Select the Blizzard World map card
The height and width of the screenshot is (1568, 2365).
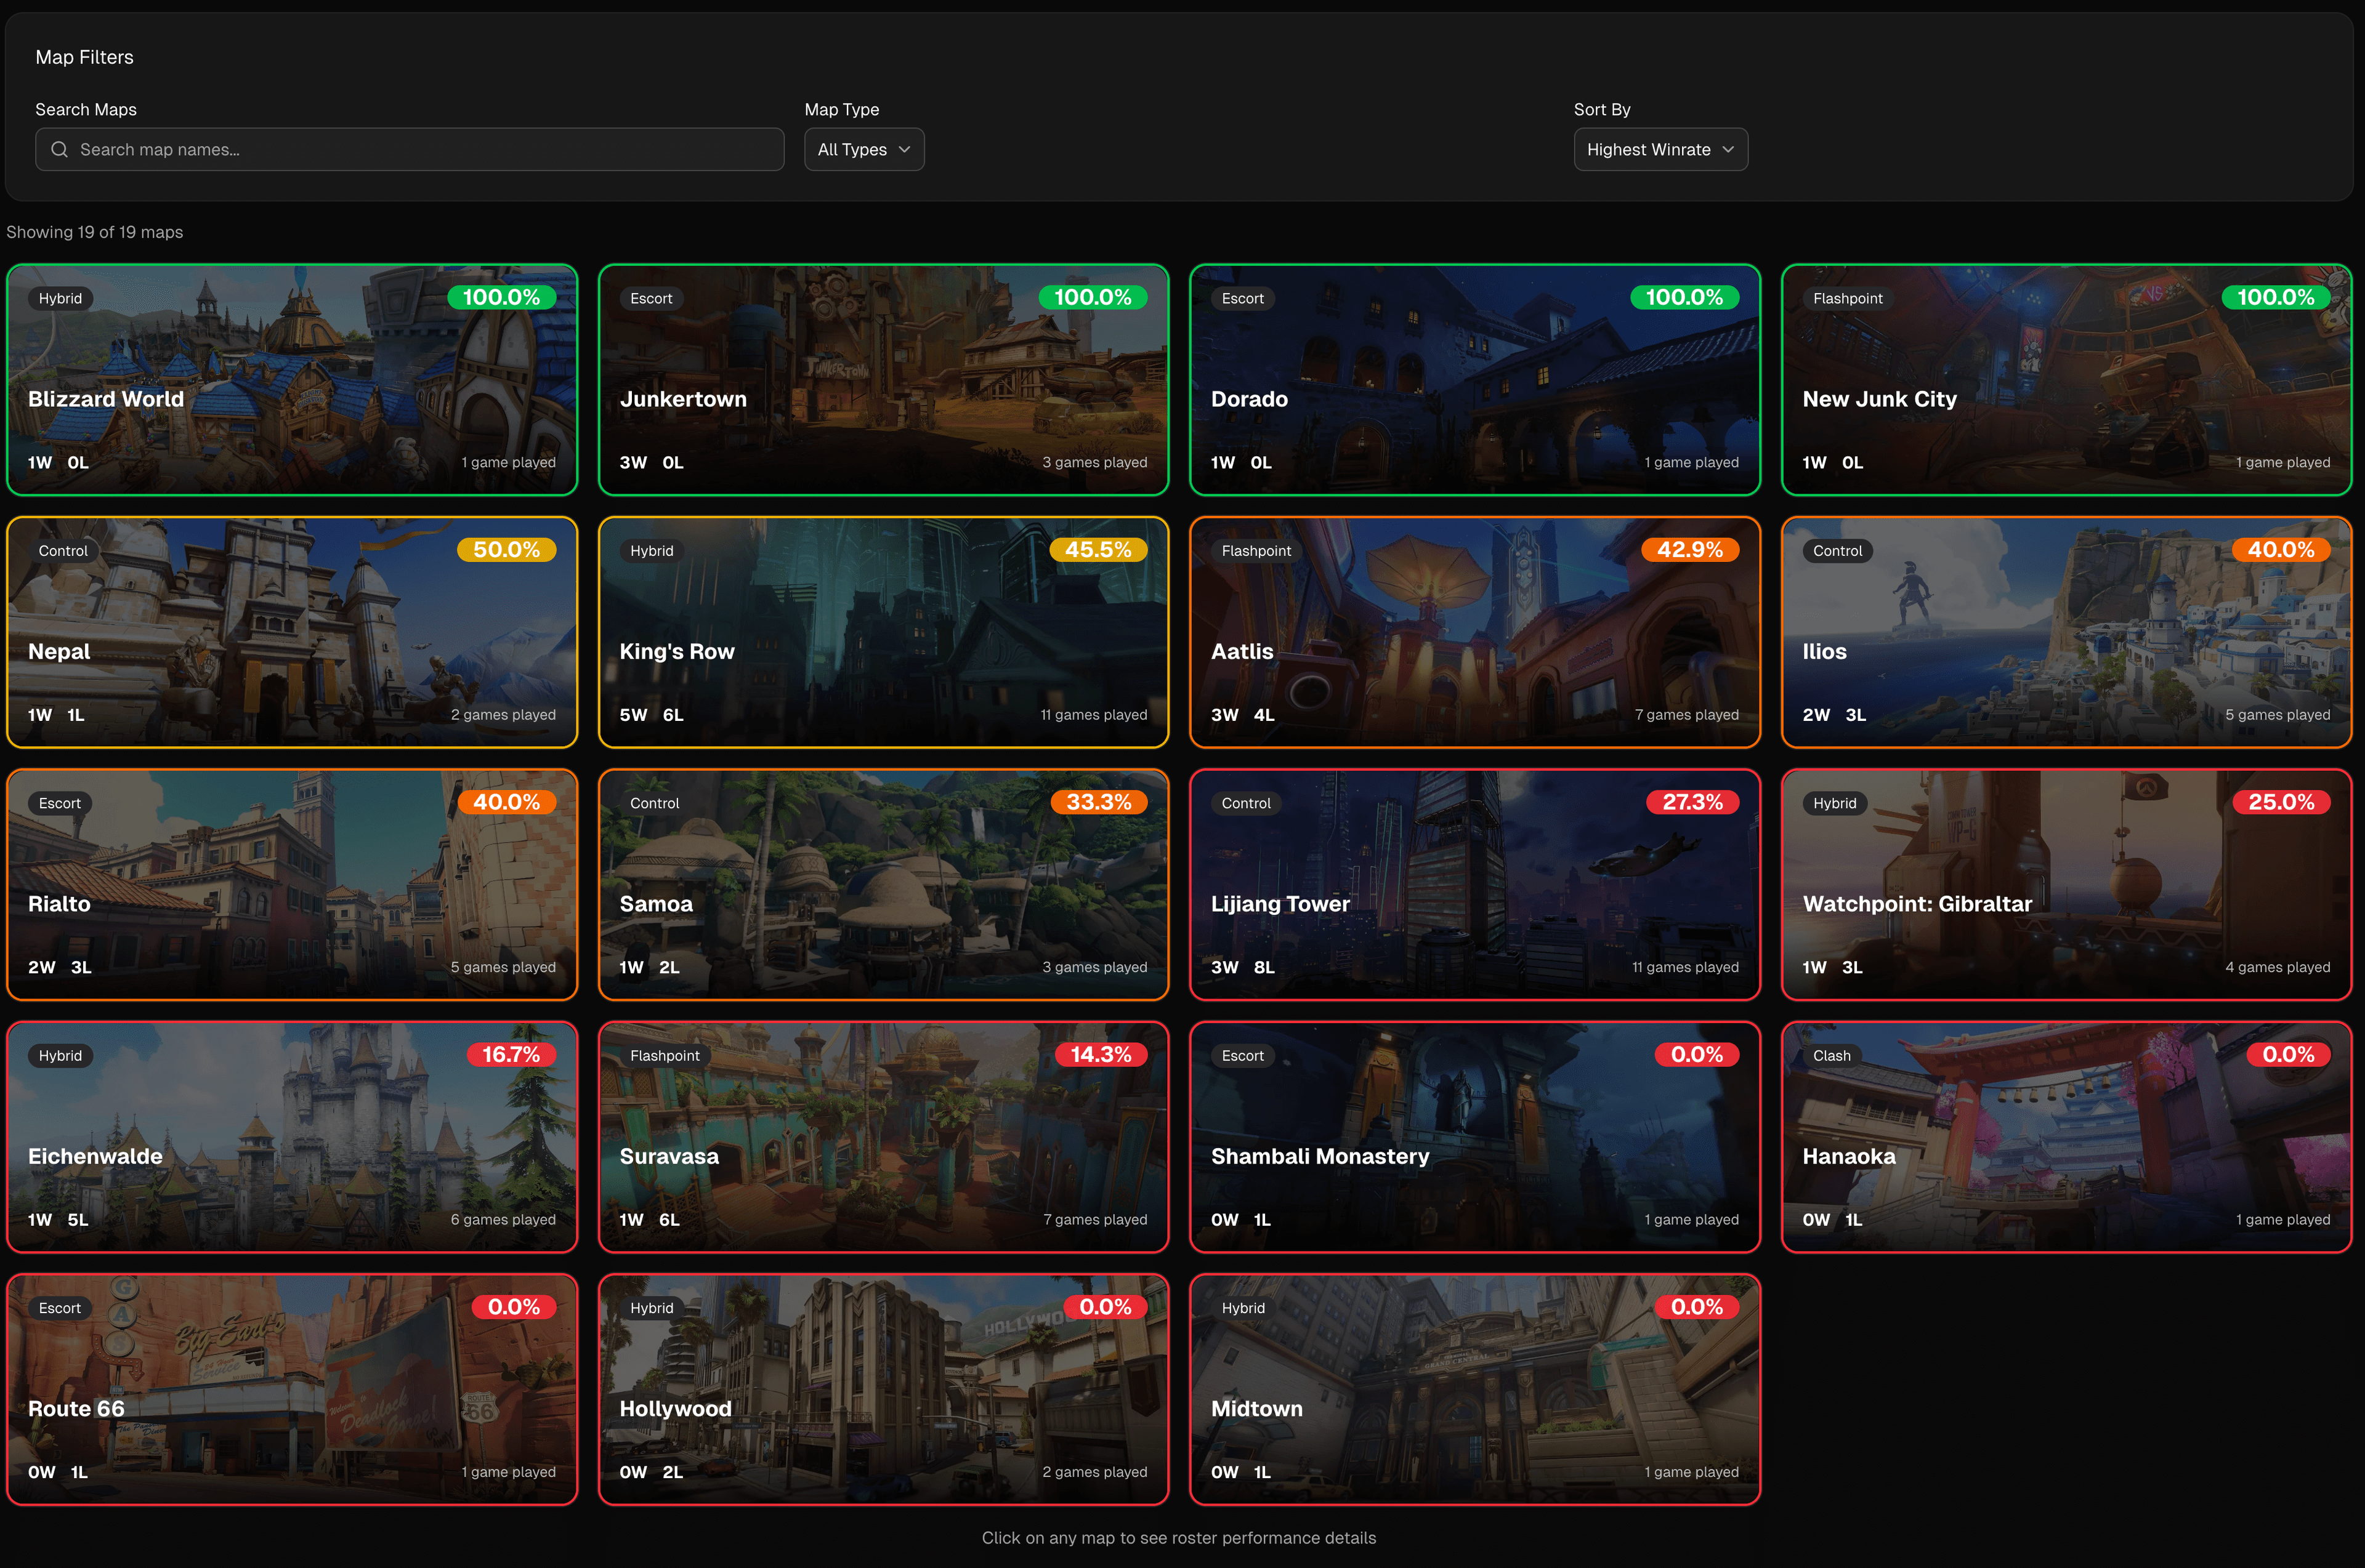(x=291, y=380)
